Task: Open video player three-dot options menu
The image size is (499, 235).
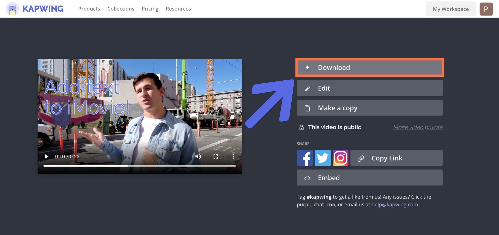Action: [x=233, y=156]
